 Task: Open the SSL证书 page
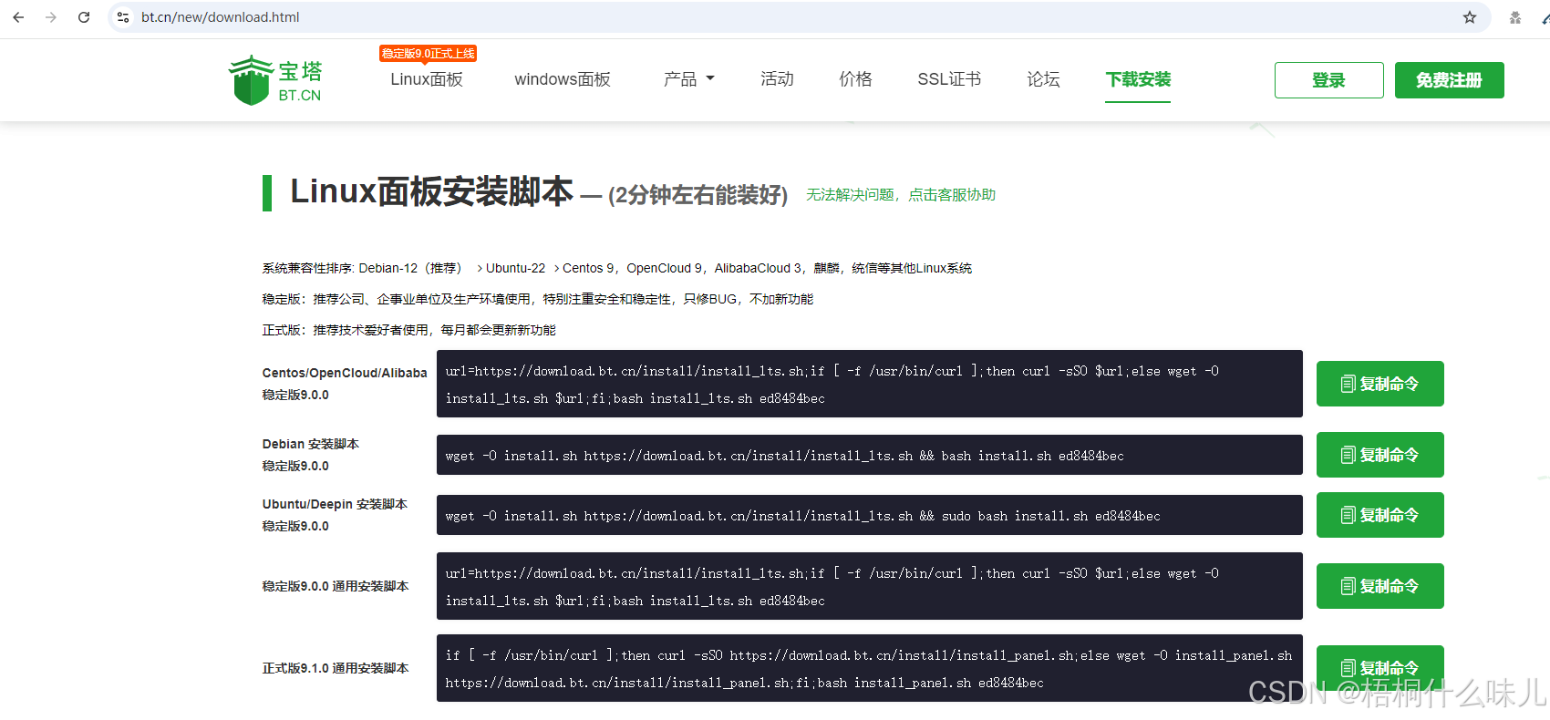click(x=949, y=79)
